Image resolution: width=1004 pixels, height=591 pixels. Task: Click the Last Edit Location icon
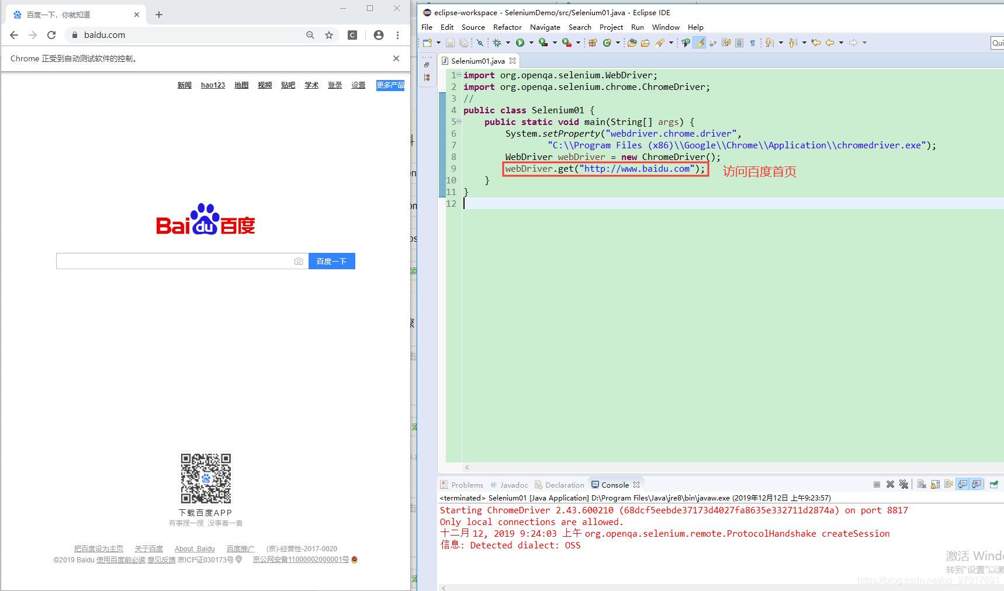tap(816, 43)
